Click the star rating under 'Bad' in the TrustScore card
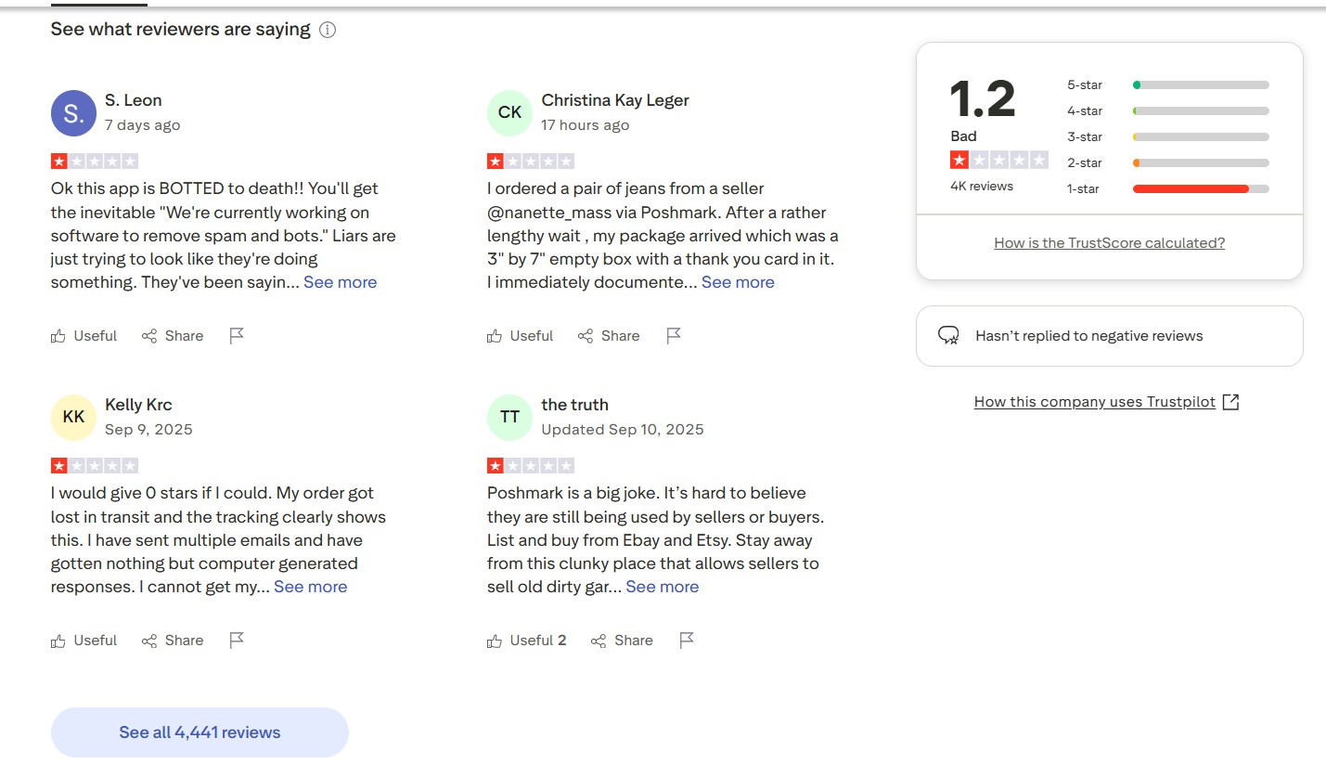Screen dimensions: 1326x764 [x=999, y=160]
